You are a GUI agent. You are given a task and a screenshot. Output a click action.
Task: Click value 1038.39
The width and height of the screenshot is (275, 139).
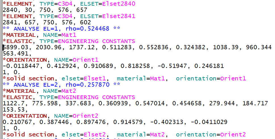click(x=226, y=47)
